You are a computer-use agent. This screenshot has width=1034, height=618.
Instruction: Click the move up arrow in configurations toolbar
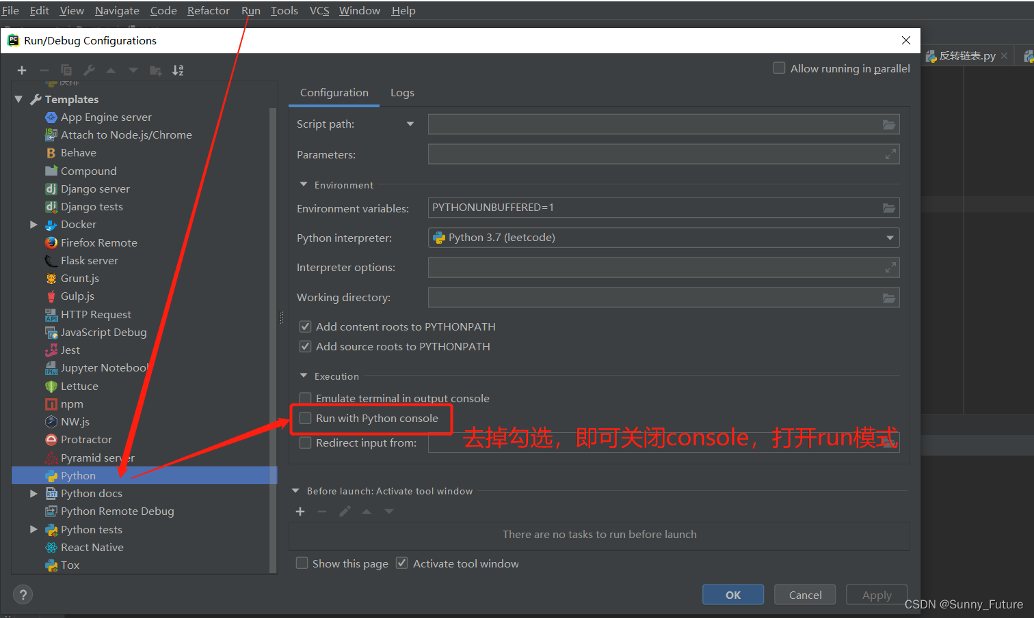click(x=111, y=70)
